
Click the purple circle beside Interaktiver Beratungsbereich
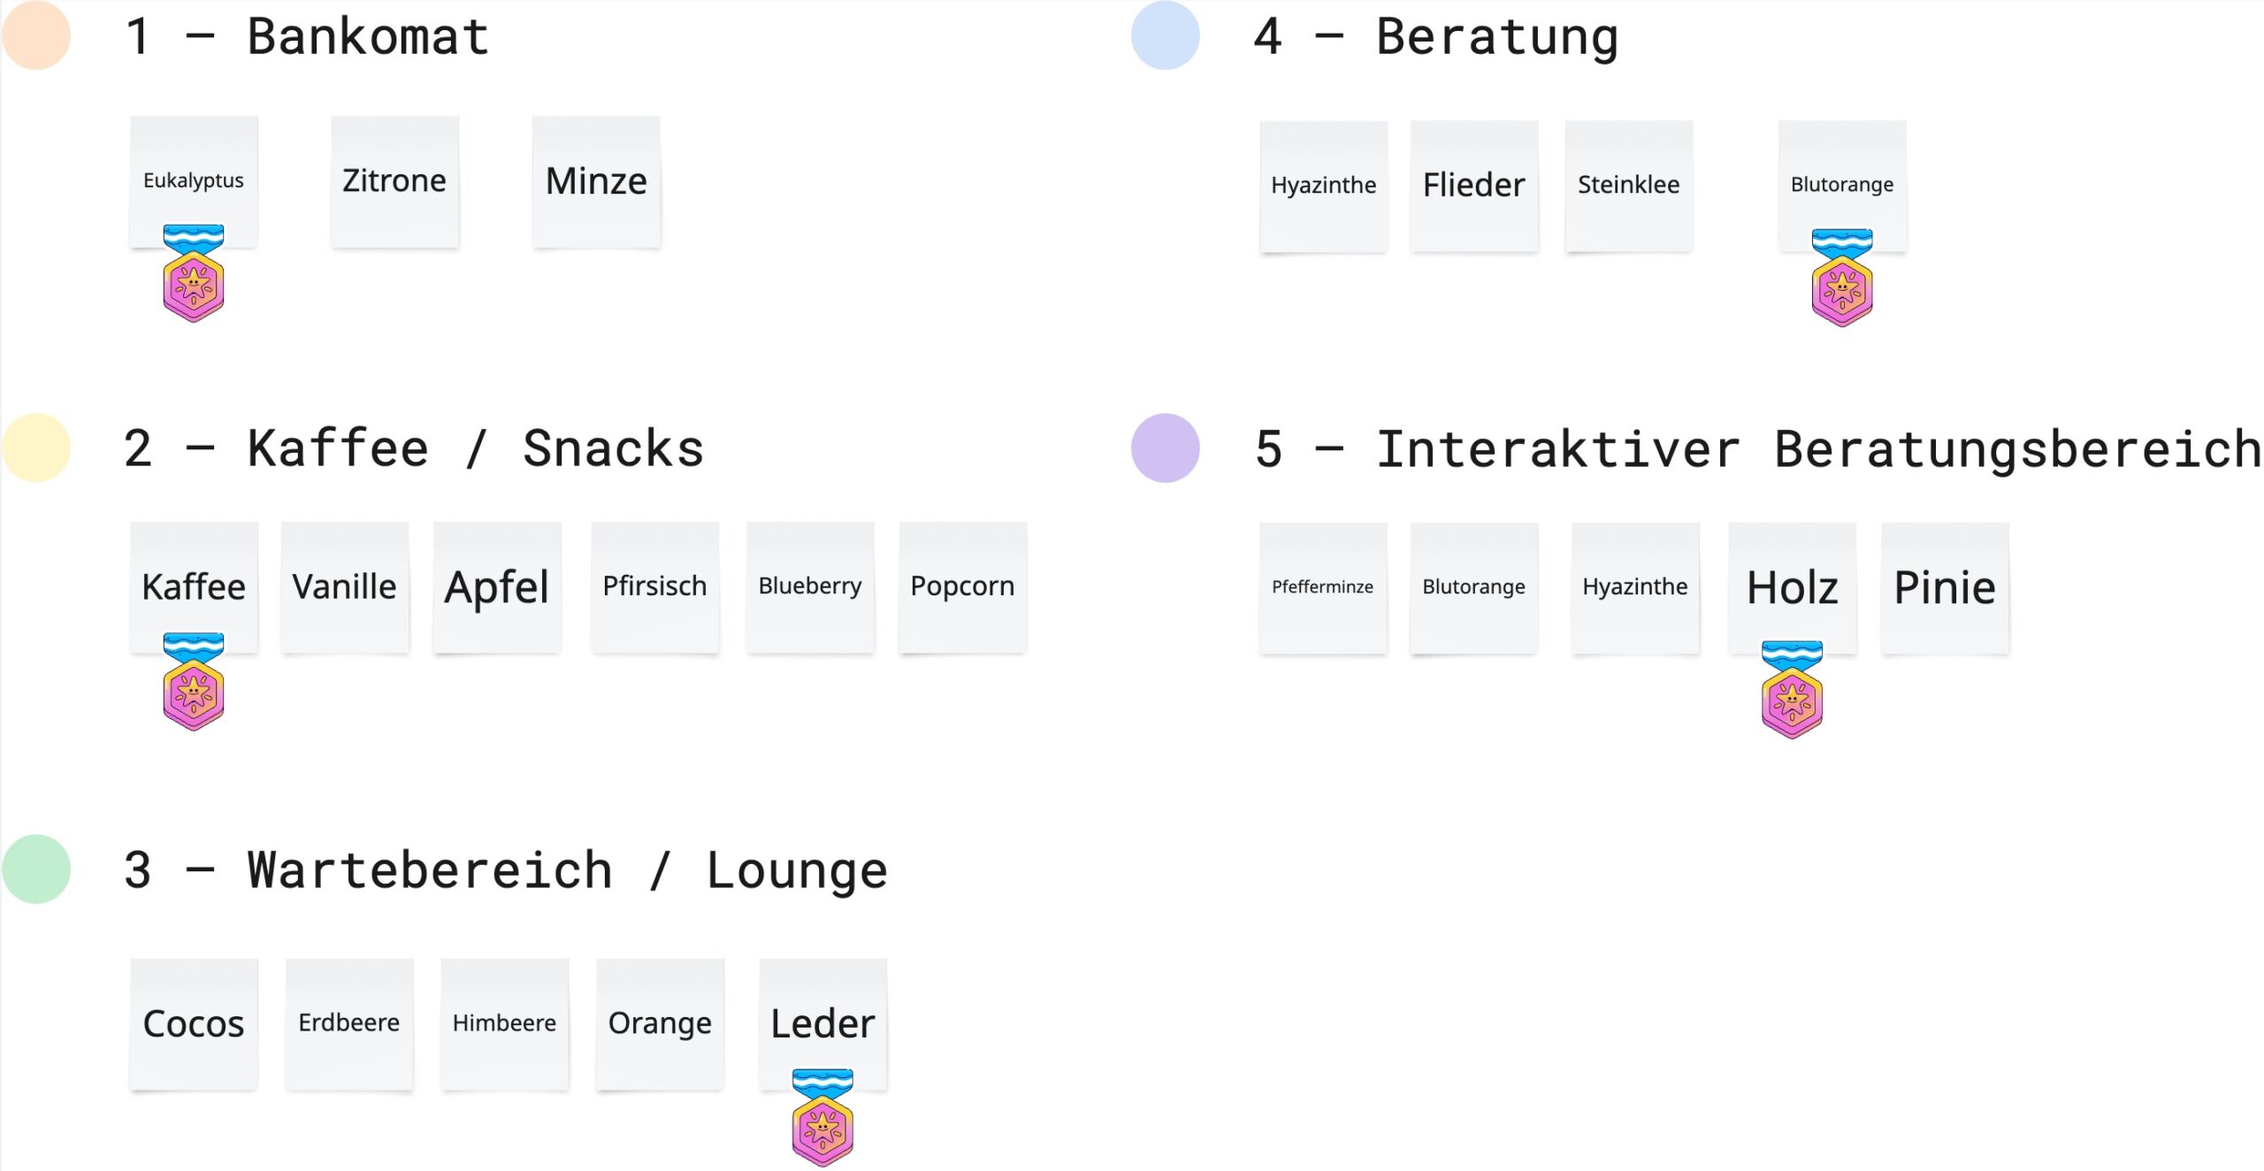coord(1166,448)
